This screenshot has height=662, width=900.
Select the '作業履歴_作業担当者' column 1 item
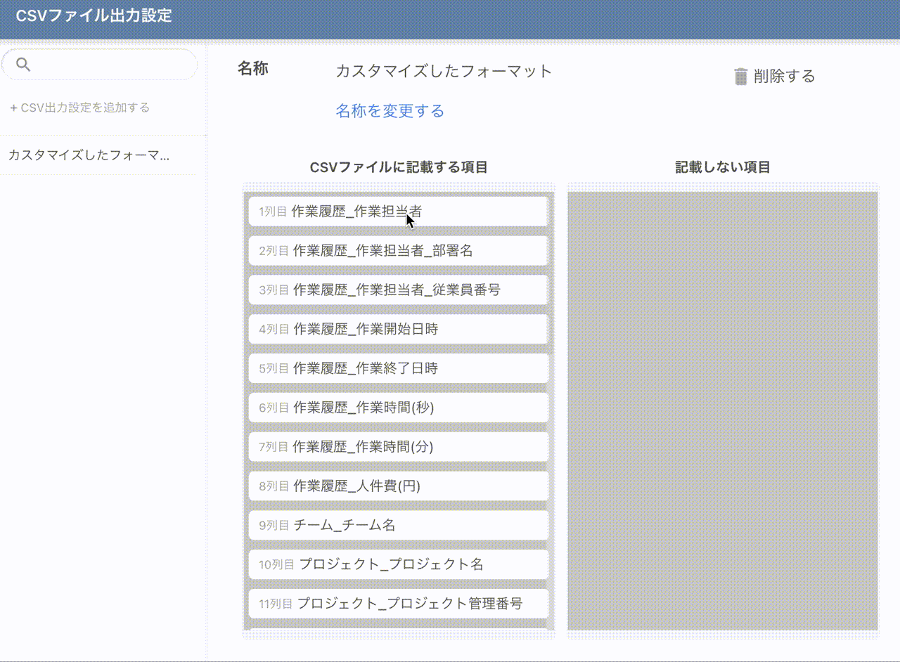[398, 212]
